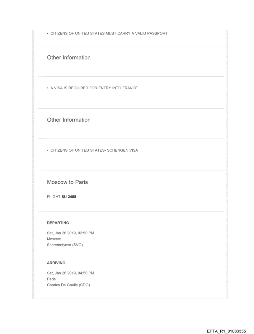Click the word FRANCE in the visa notice
This screenshot has width=254, height=334.
[130, 88]
